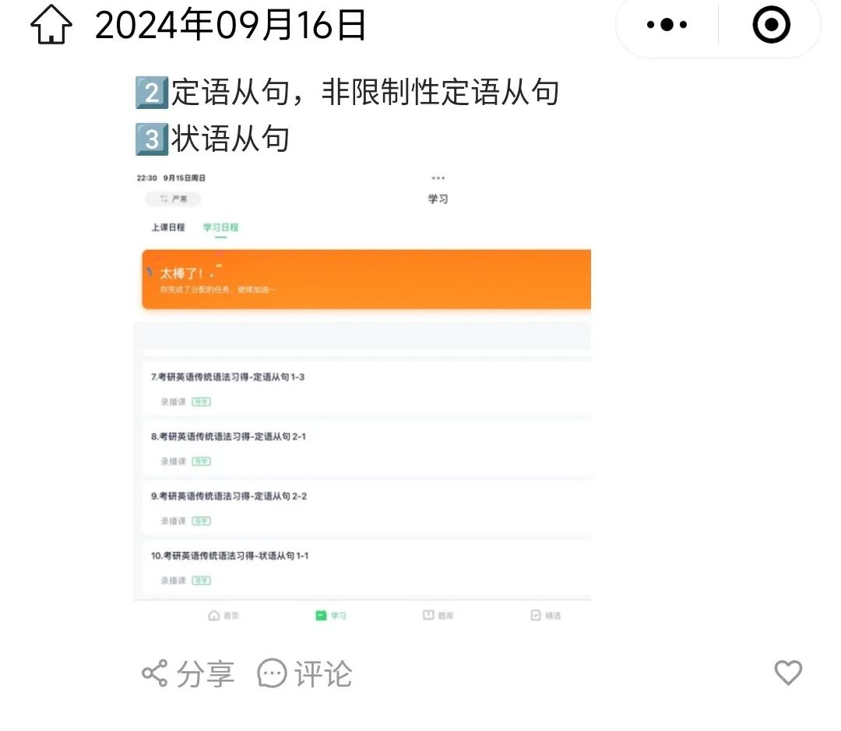The width and height of the screenshot is (841, 731).
Task: Open lesson 9 定语从句 2-2
Action: pos(367,507)
